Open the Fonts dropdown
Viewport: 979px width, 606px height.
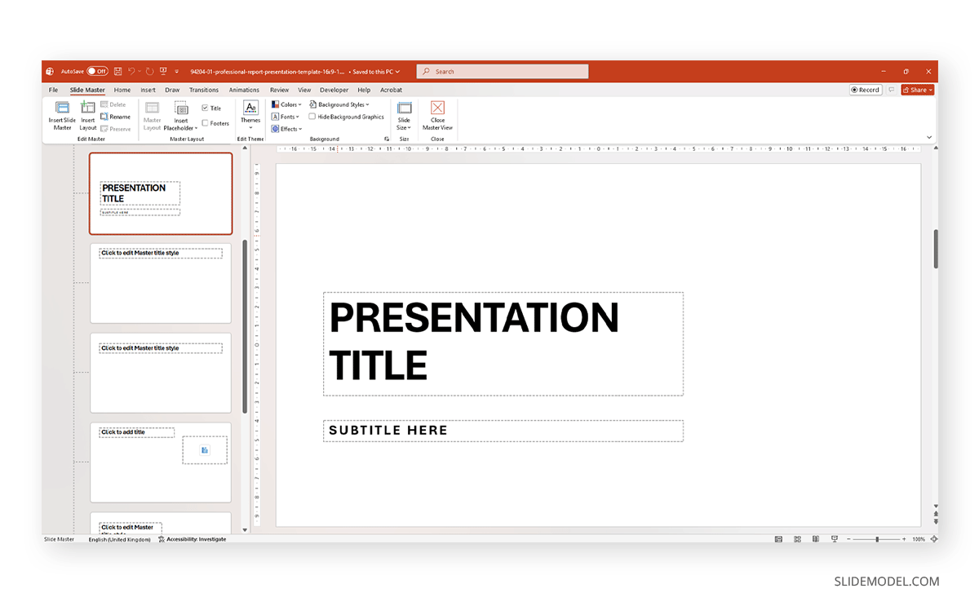[x=286, y=117]
